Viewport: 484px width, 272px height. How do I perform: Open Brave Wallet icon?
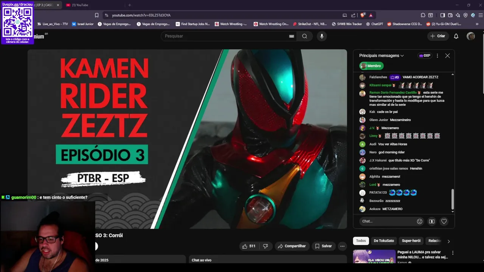(450, 15)
